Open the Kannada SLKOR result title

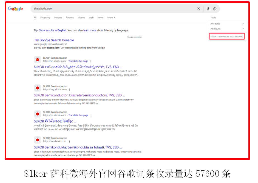[78, 67]
